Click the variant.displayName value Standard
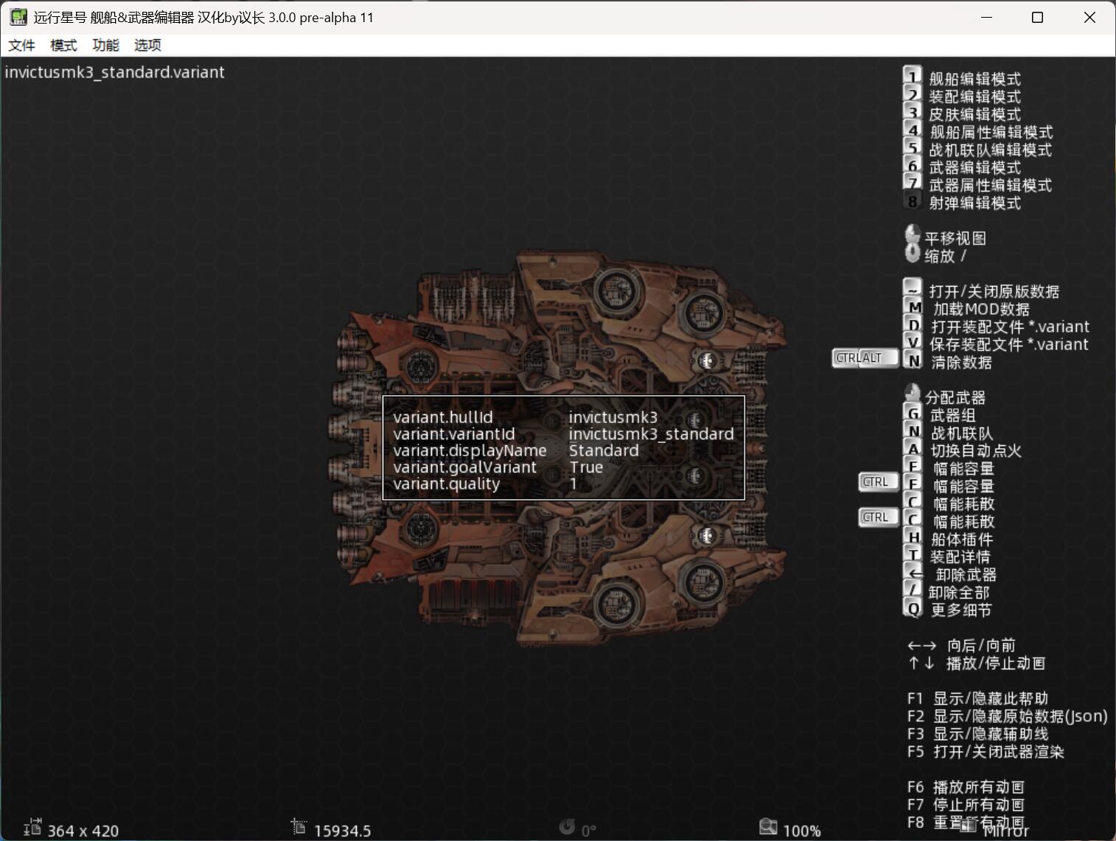Image resolution: width=1116 pixels, height=841 pixels. click(603, 450)
